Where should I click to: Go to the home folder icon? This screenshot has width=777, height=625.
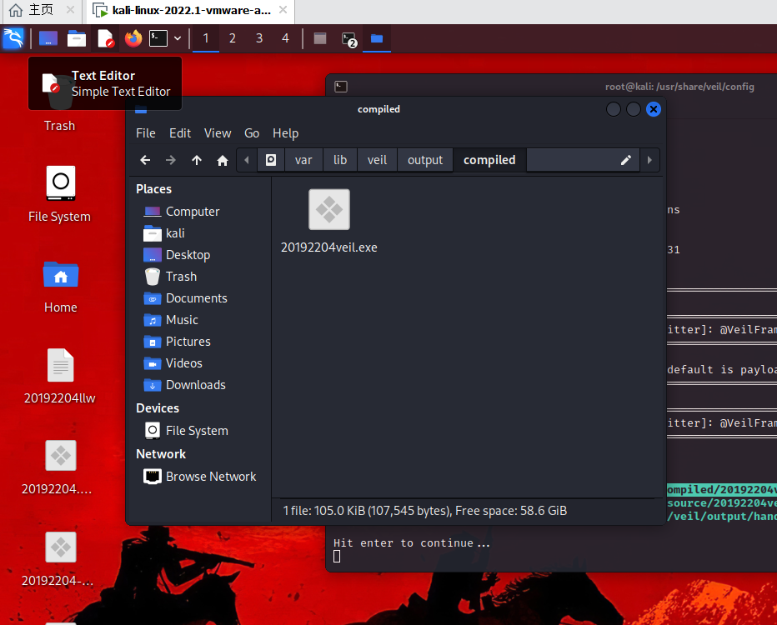click(223, 160)
